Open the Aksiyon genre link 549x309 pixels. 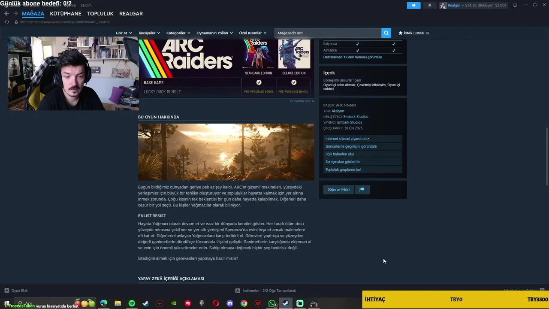[x=338, y=111]
